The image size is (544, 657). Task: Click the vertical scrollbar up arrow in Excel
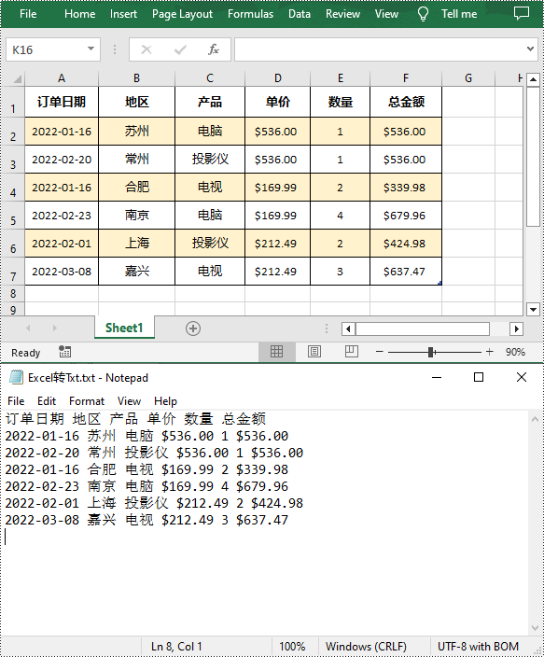(533, 79)
